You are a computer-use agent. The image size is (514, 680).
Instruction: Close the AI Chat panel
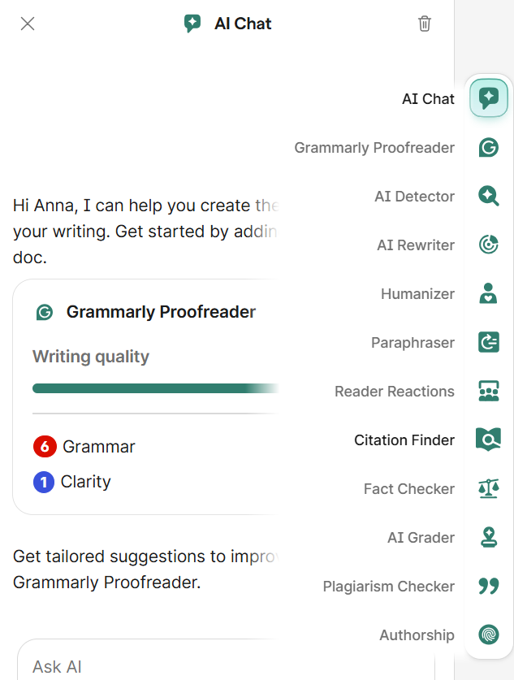coord(28,24)
